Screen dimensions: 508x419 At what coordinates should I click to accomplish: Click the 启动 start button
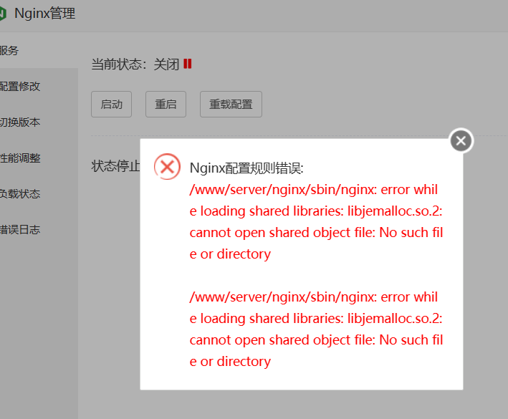tap(111, 105)
